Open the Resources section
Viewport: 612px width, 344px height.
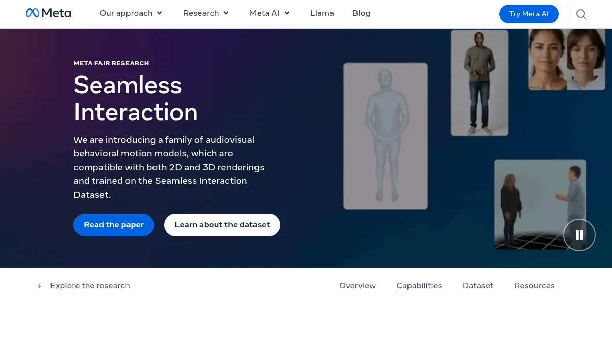click(x=534, y=286)
